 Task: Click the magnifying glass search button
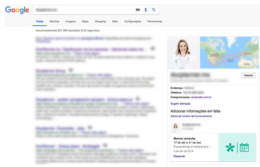pyautogui.click(x=154, y=10)
